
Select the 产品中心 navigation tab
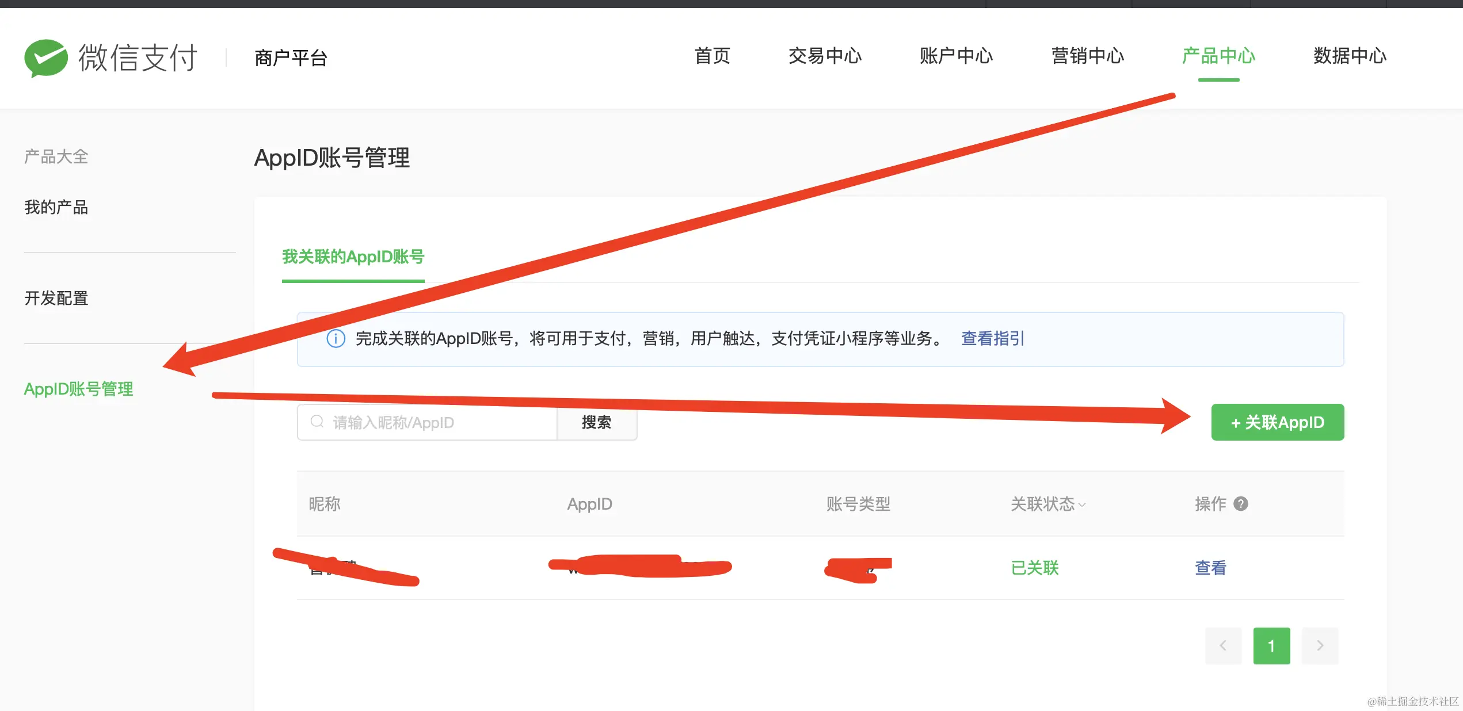pyautogui.click(x=1218, y=56)
